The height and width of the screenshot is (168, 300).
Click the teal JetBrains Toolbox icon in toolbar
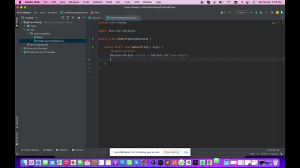(282, 13)
